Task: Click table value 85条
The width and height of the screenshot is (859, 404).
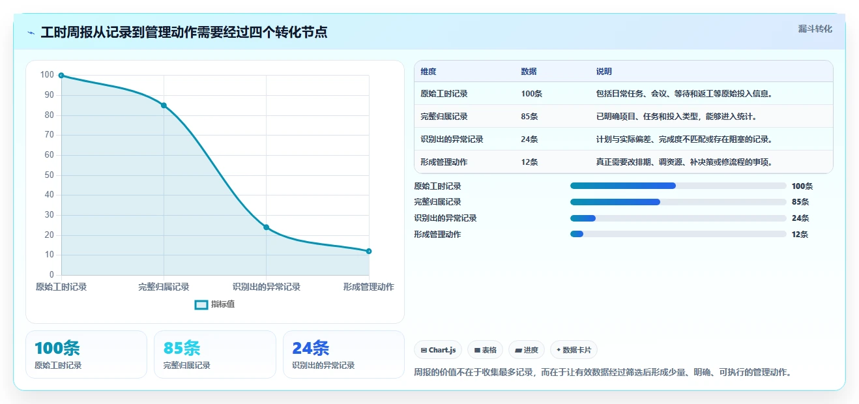Action: click(529, 117)
